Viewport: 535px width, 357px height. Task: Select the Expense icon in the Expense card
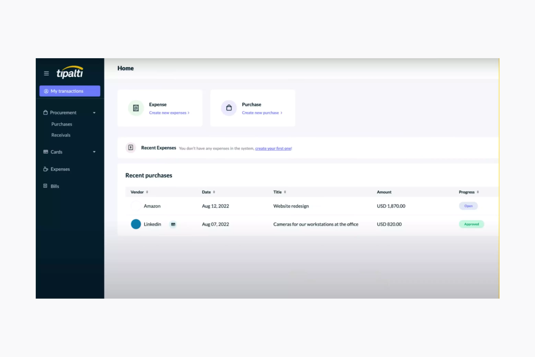click(136, 108)
